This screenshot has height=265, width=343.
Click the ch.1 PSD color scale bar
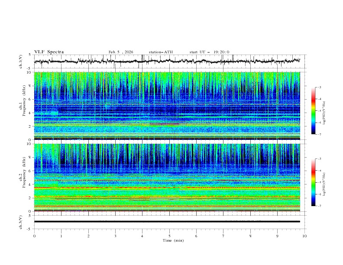point(313,111)
